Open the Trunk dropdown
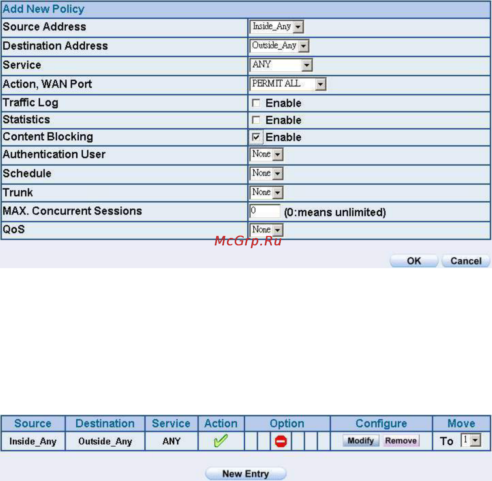 click(266, 192)
